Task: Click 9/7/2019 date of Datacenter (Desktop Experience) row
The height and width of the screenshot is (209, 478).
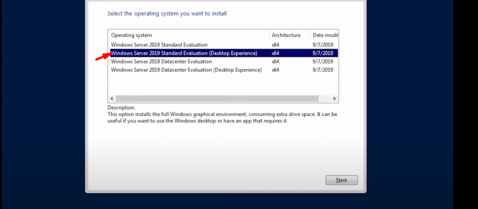Action: 323,70
